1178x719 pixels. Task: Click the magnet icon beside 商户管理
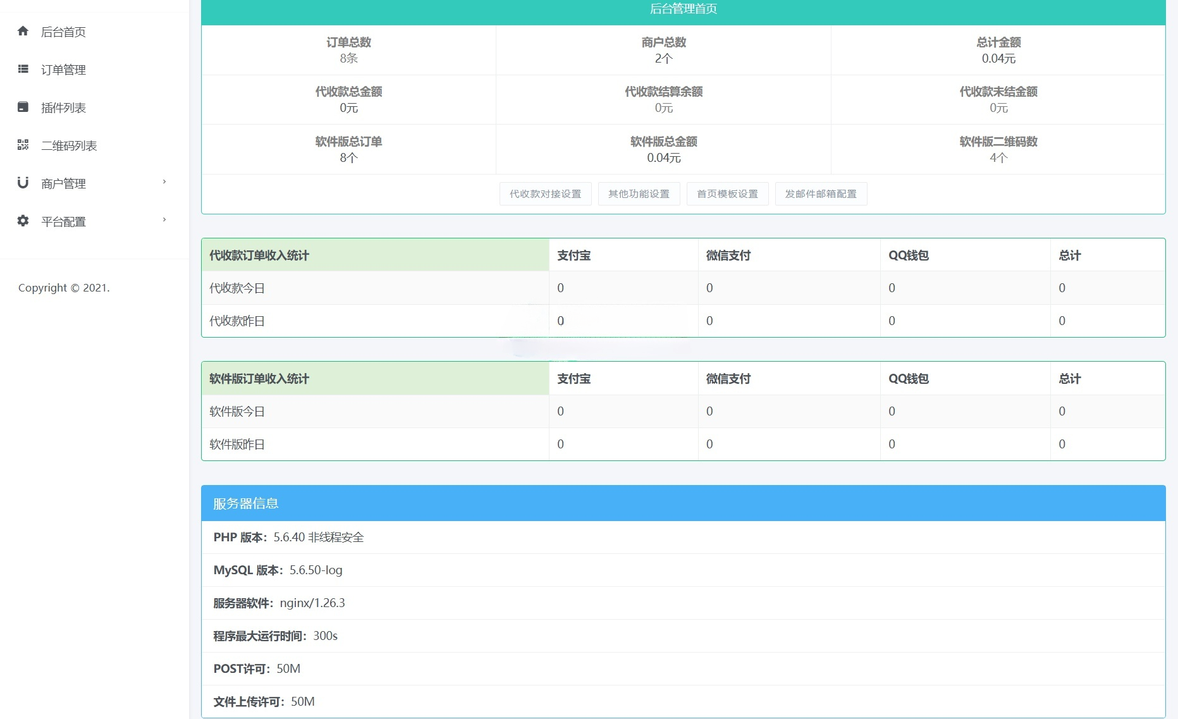(x=23, y=183)
